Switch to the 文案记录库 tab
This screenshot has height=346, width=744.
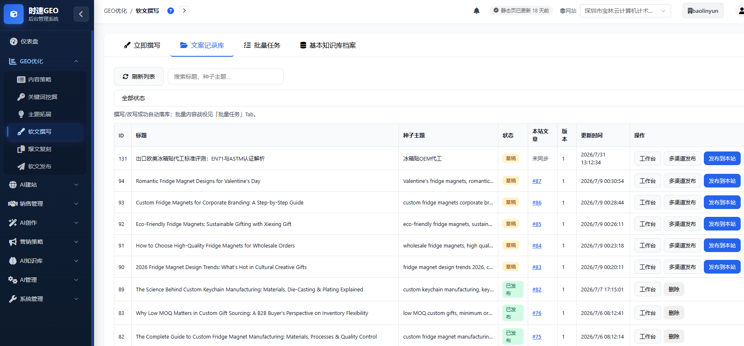click(202, 45)
